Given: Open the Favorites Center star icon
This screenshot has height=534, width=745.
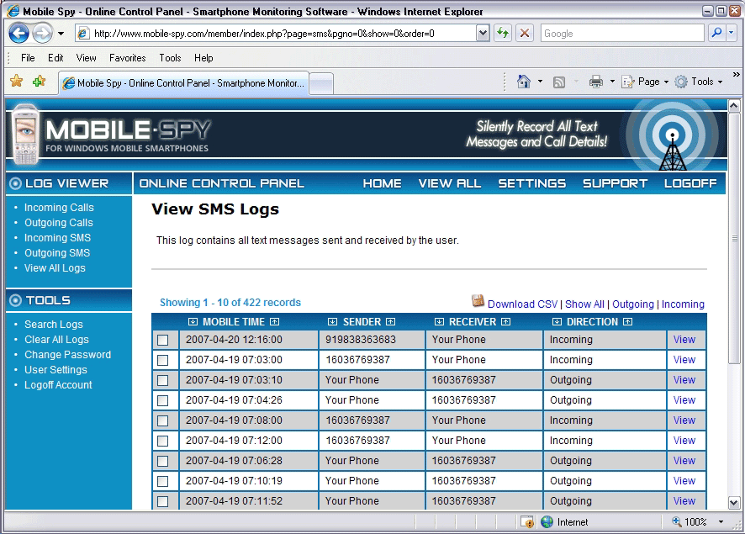Looking at the screenshot, I should (16, 82).
